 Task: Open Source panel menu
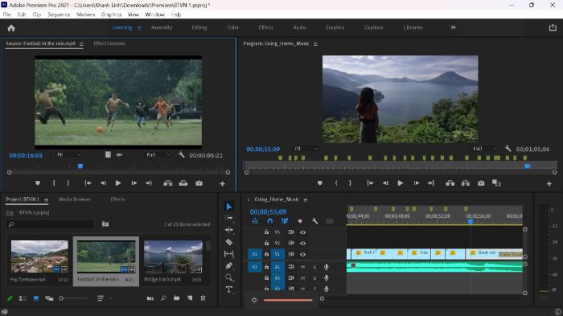click(x=81, y=43)
